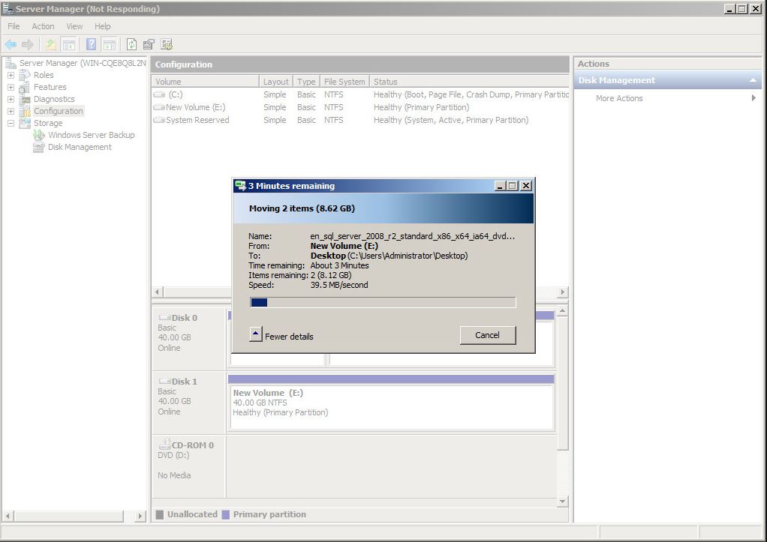This screenshot has height=542, width=767.
Task: Click the System Reserved drive icon
Action: click(159, 120)
